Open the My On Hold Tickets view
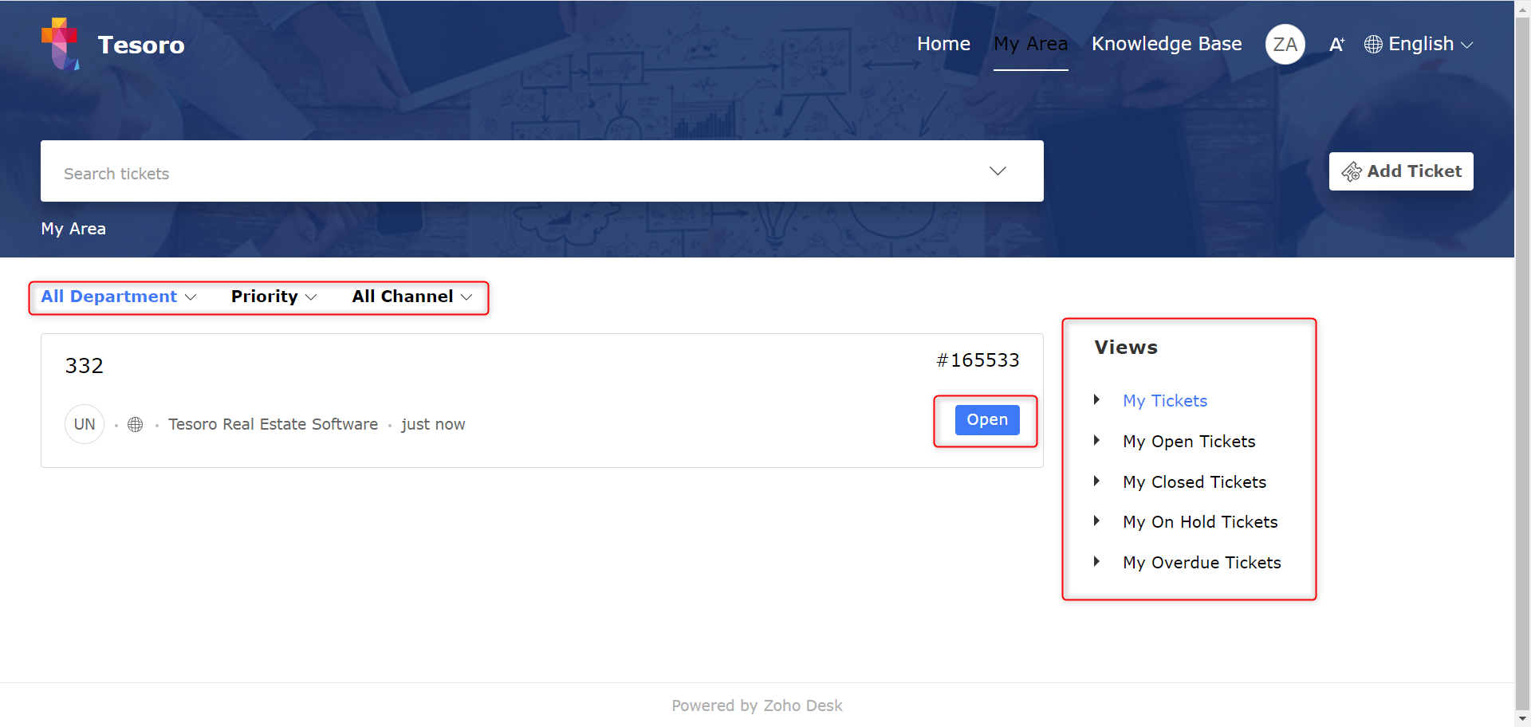 point(1200,522)
